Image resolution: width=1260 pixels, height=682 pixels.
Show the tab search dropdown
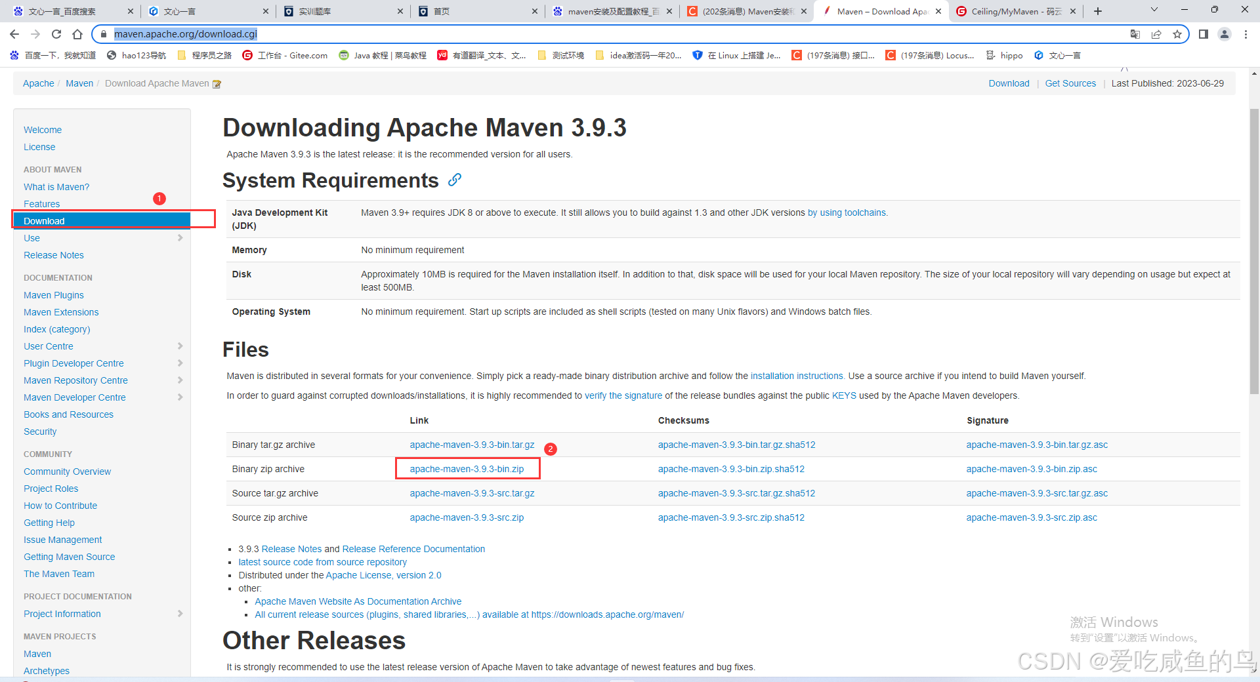(x=1154, y=10)
